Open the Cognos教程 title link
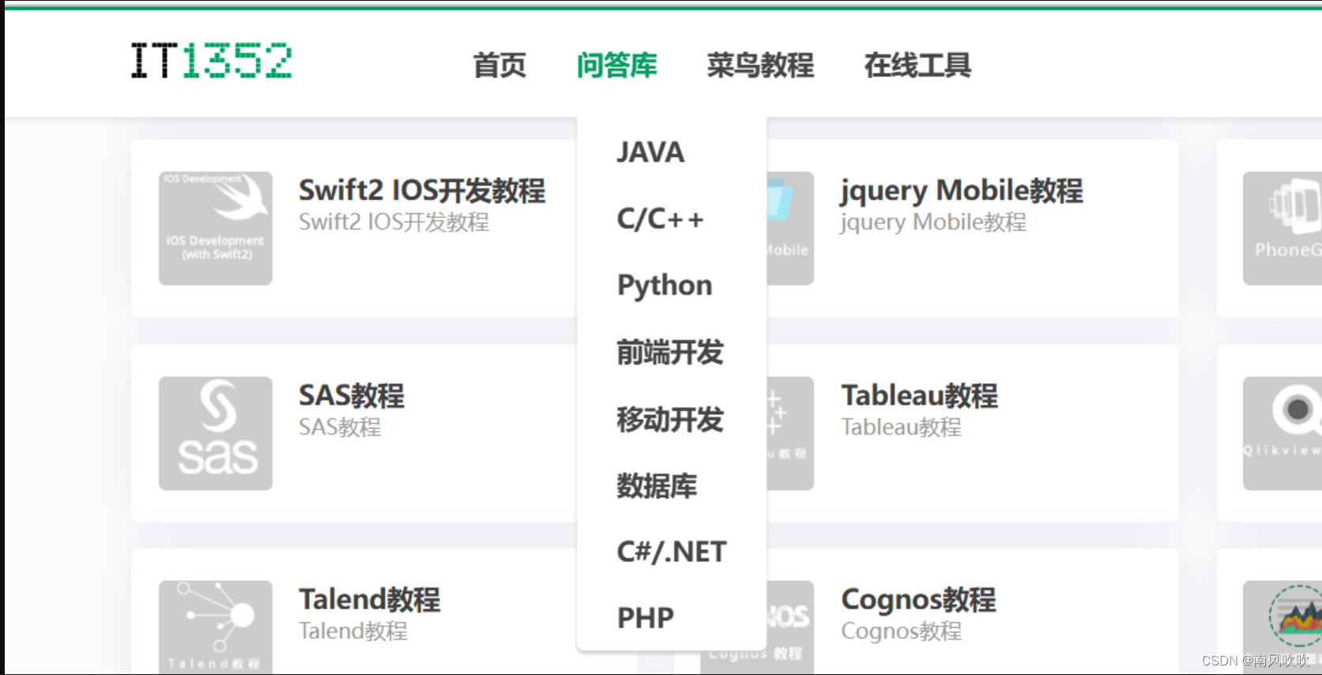 (x=918, y=600)
